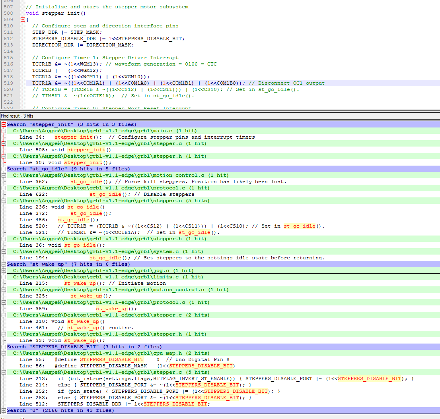Viewport: 440px width, 419px height.
Task: Open Line 372 st_go_idle result
Action: 65,213
